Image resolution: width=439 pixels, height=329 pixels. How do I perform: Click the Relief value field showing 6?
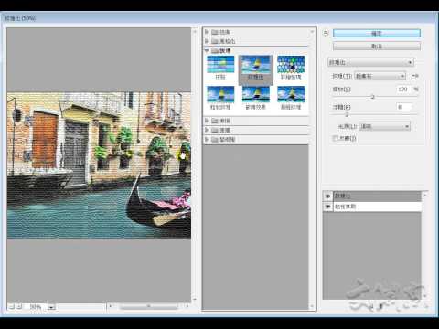403,107
